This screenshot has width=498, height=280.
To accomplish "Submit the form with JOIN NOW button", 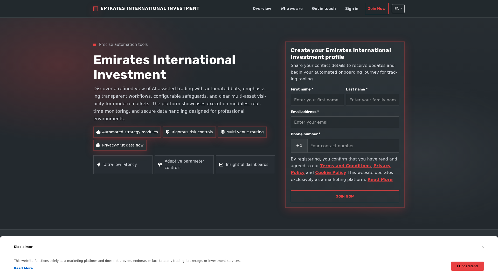I will [345, 196].
